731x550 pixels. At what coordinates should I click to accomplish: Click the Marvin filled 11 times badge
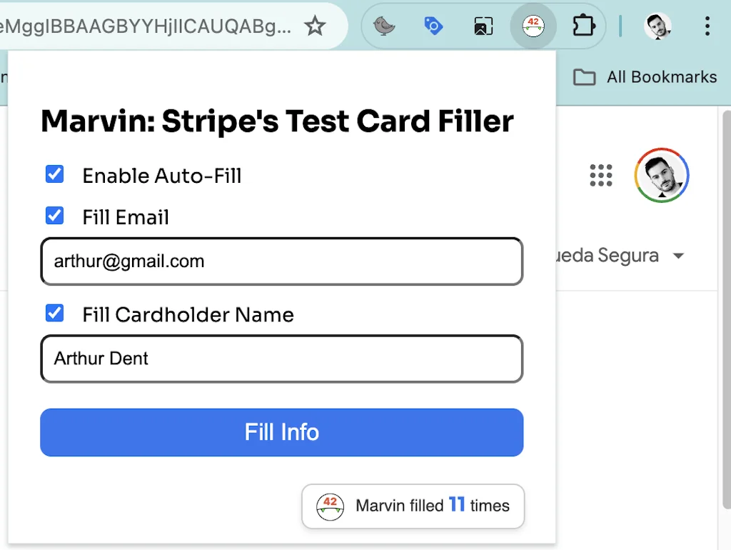(413, 506)
